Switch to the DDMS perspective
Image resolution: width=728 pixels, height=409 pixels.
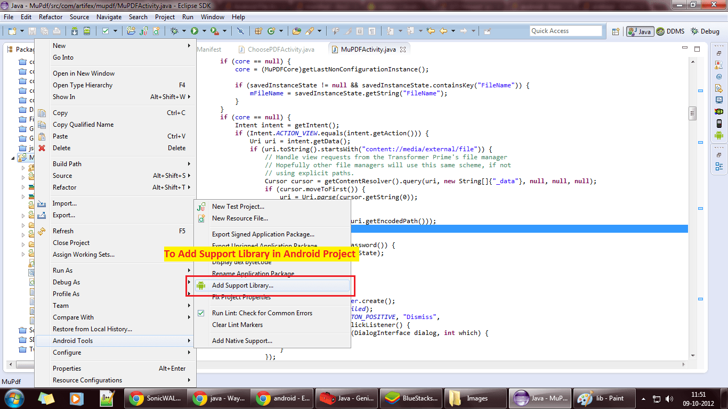click(x=670, y=31)
